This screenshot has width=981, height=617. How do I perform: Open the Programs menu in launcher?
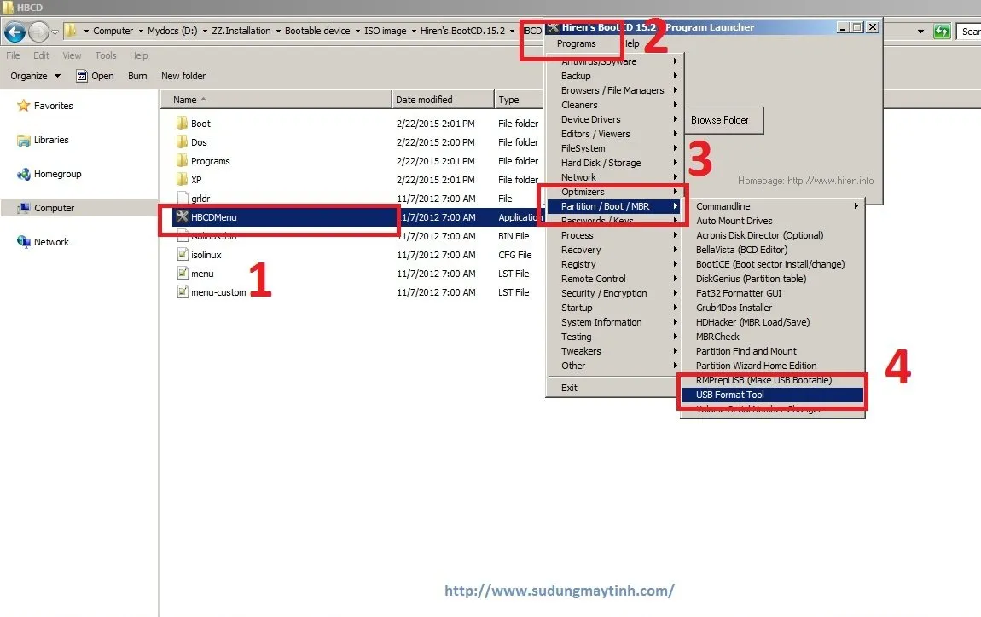pyautogui.click(x=576, y=43)
